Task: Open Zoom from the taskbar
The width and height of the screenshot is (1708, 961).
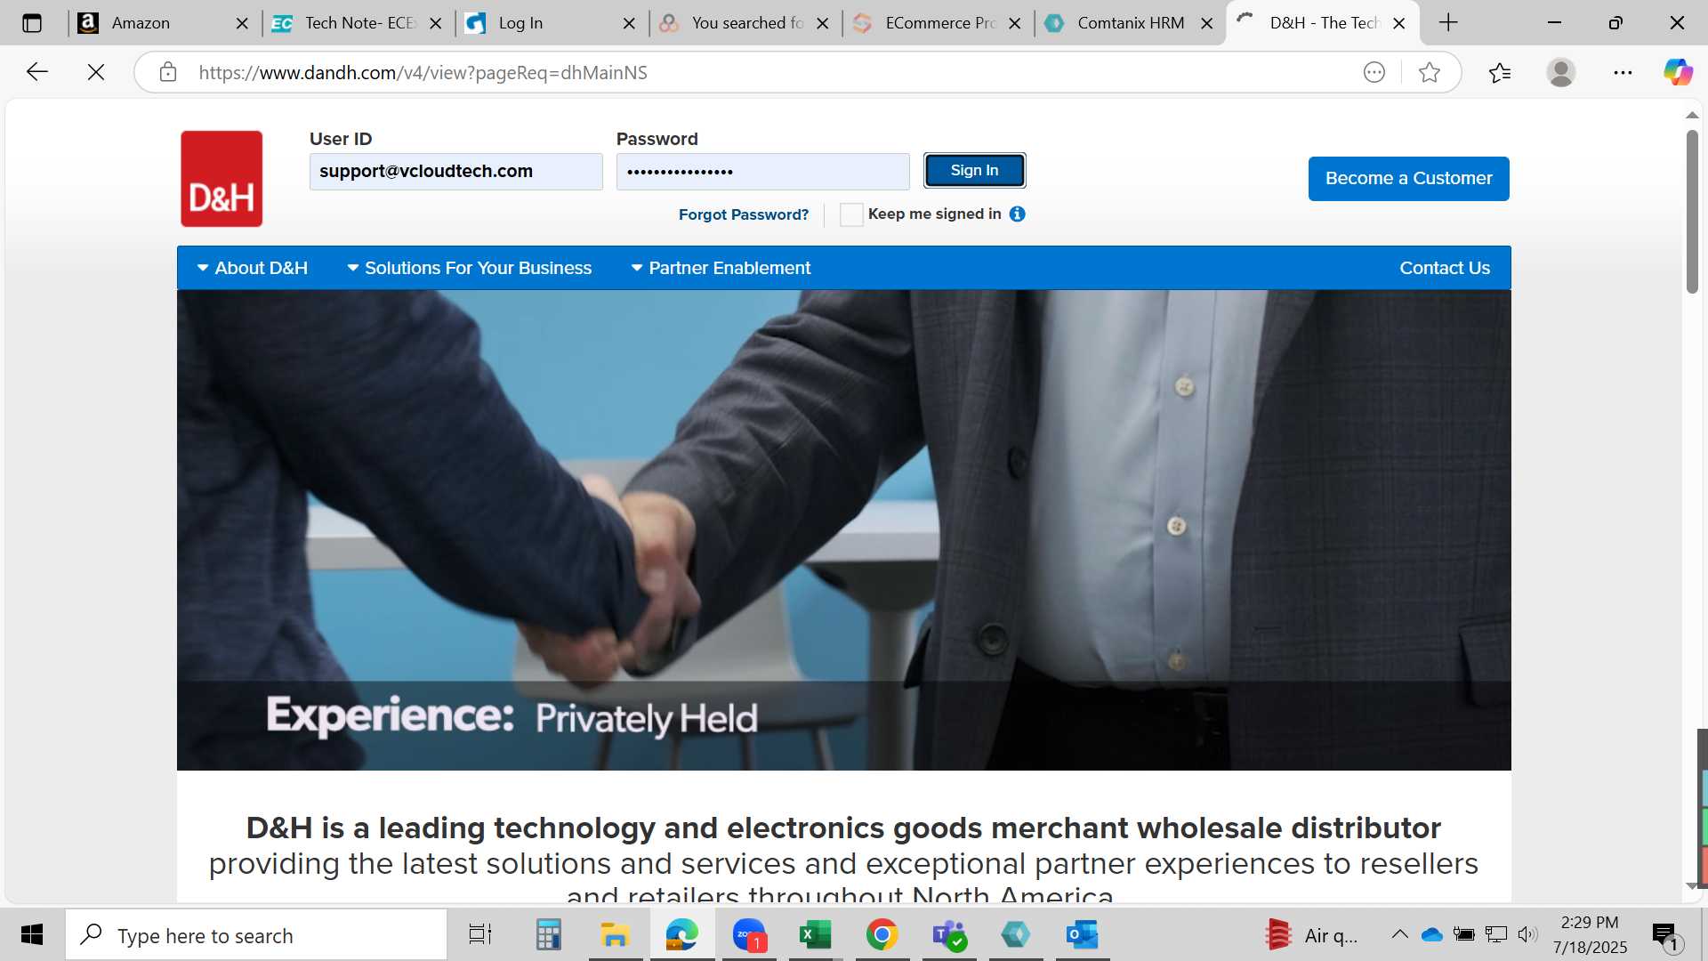Action: point(749,934)
